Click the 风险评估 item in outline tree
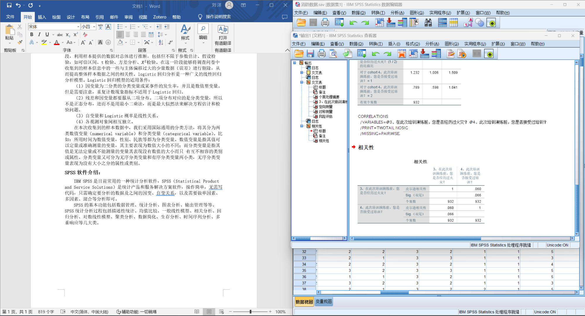Image resolution: width=585 pixels, height=316 pixels. (x=325, y=116)
